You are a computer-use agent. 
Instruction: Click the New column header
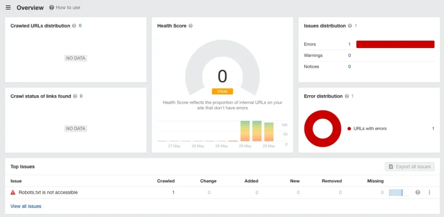295,181
